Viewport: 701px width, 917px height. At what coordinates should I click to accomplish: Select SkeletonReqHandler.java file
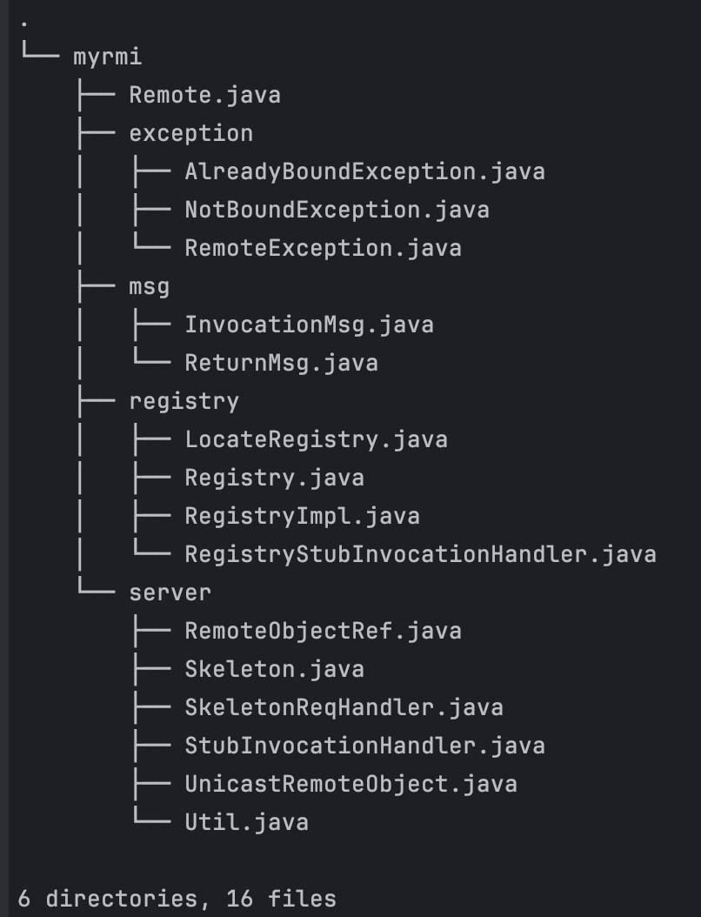tap(344, 707)
